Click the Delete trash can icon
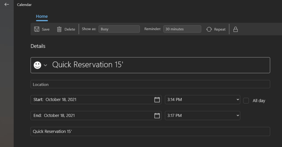Viewport: 282px width, 147px height. [59, 29]
